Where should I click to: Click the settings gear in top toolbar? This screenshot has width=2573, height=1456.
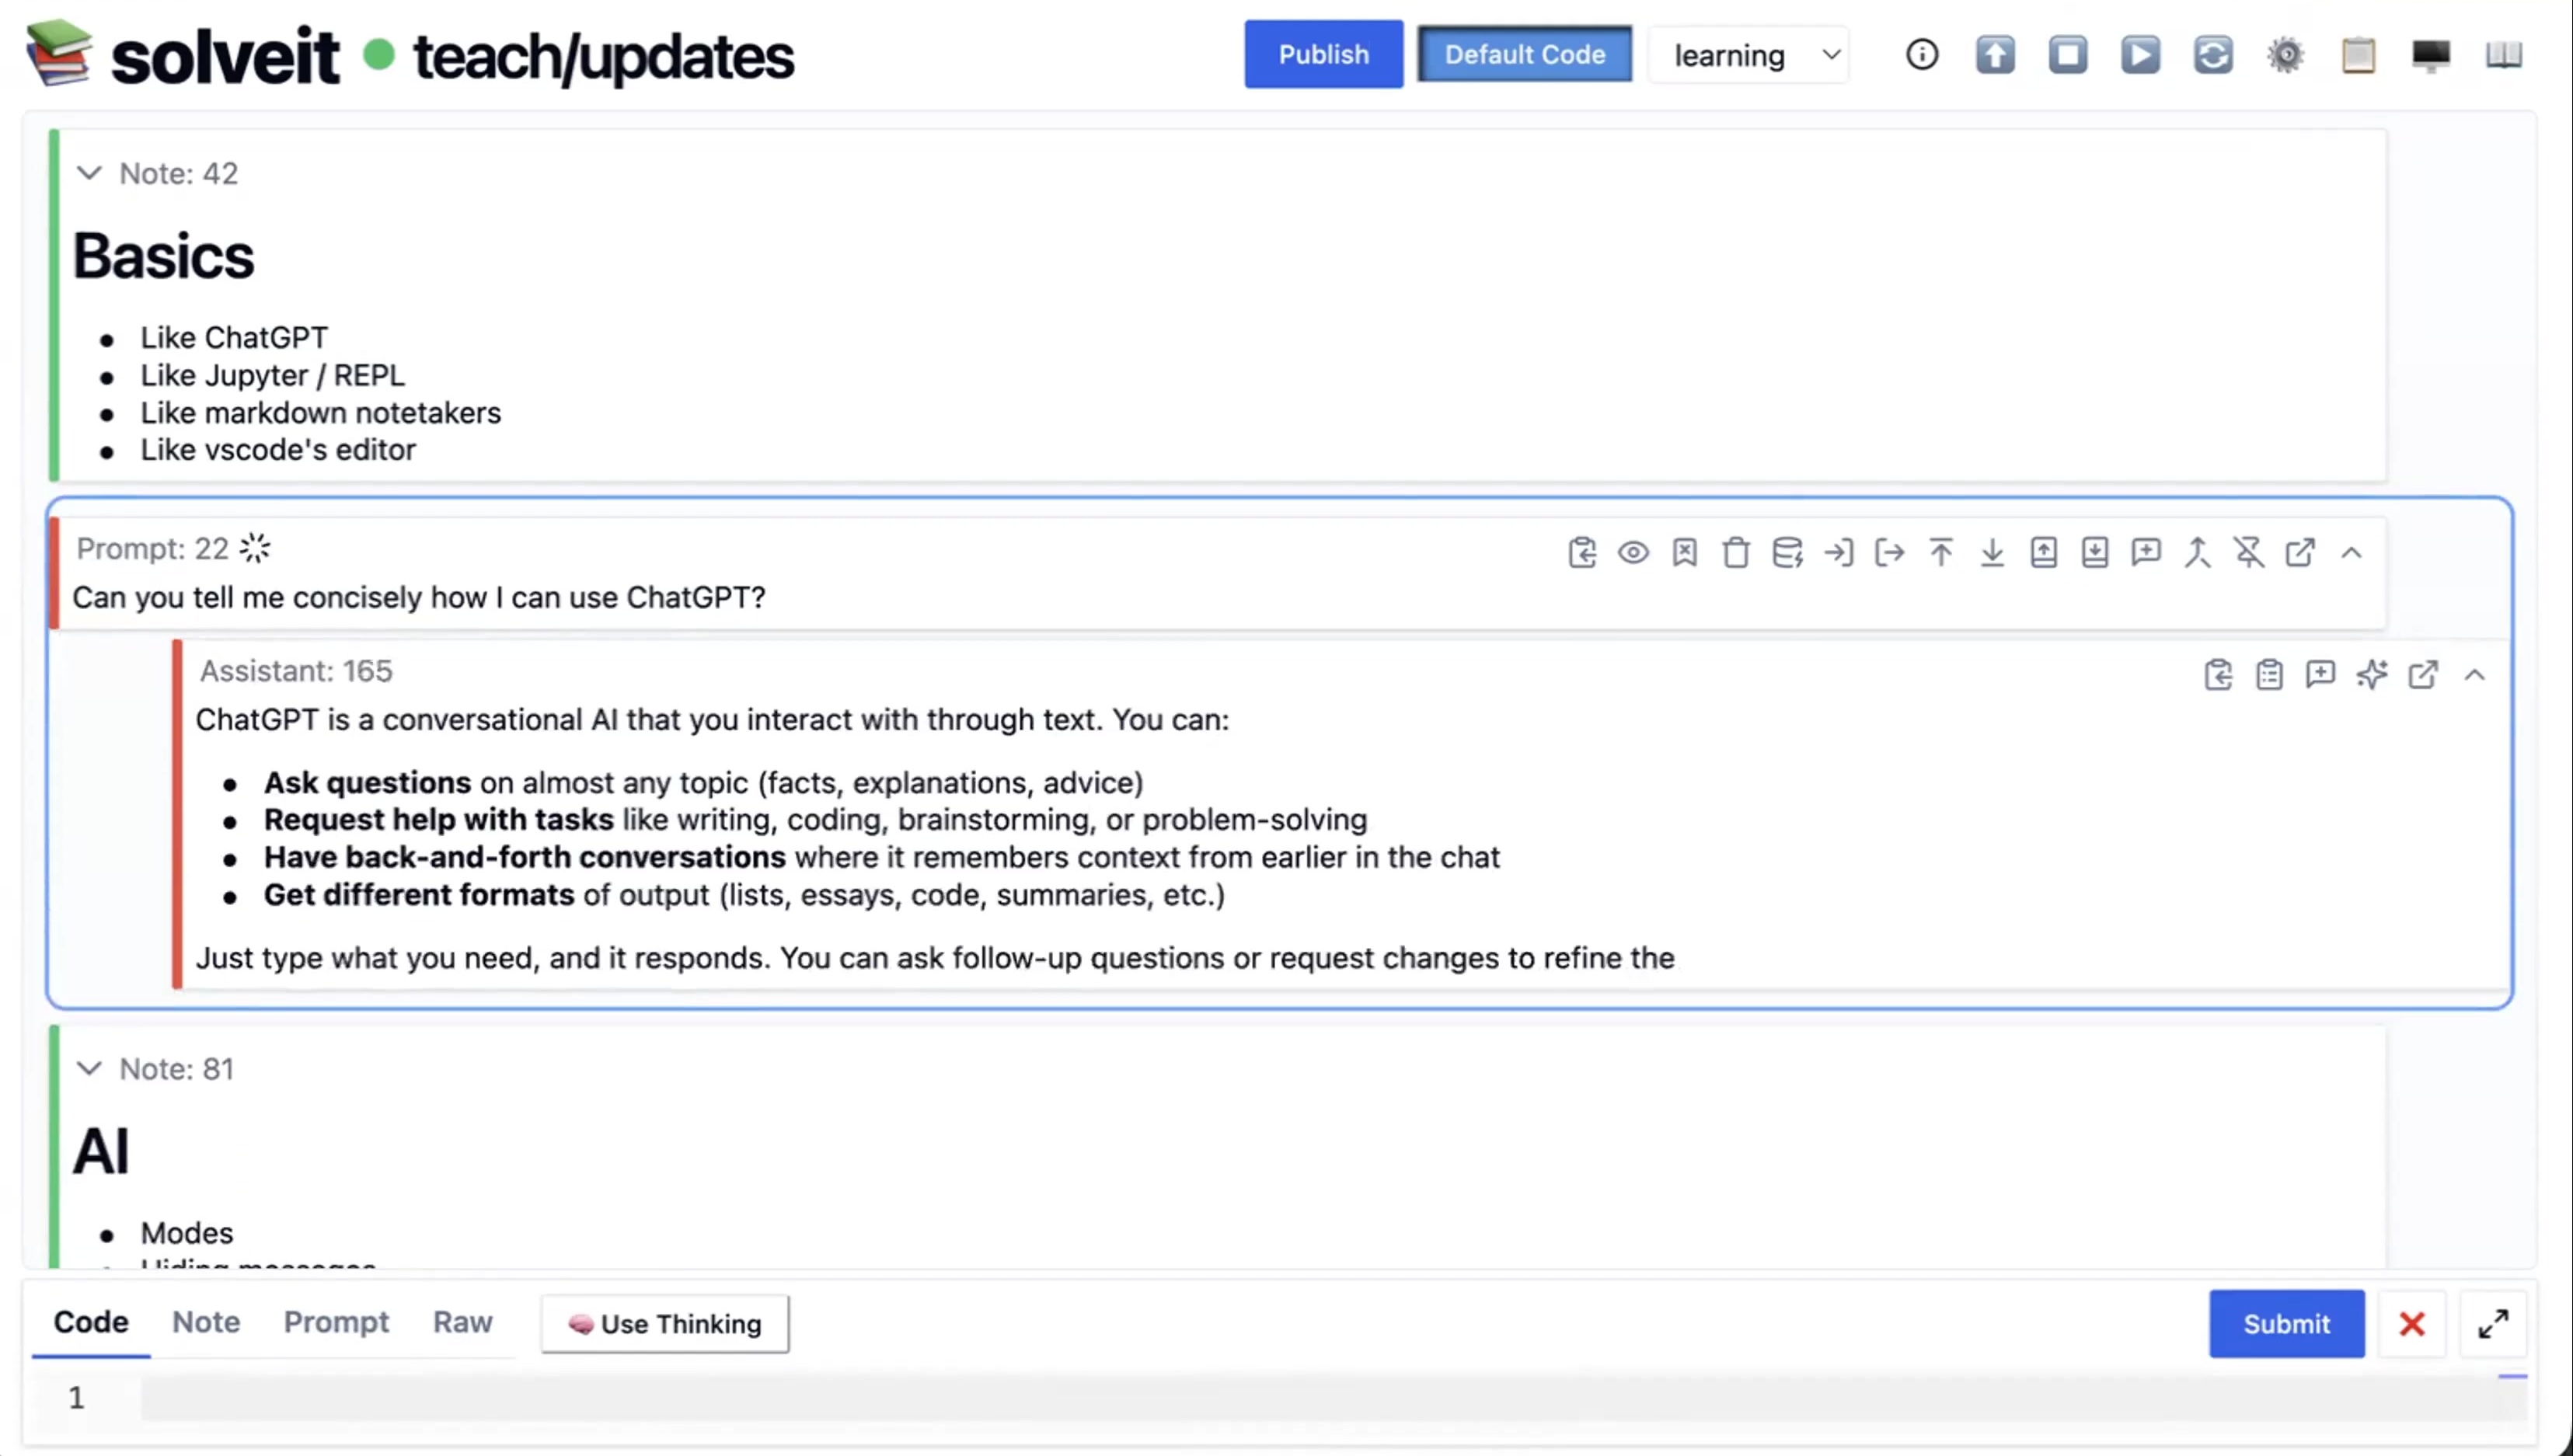[x=2285, y=54]
